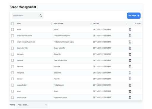Click trash icon for emailTemplateType:findAll row
This screenshot has width=152, height=109.
(x=130, y=42)
